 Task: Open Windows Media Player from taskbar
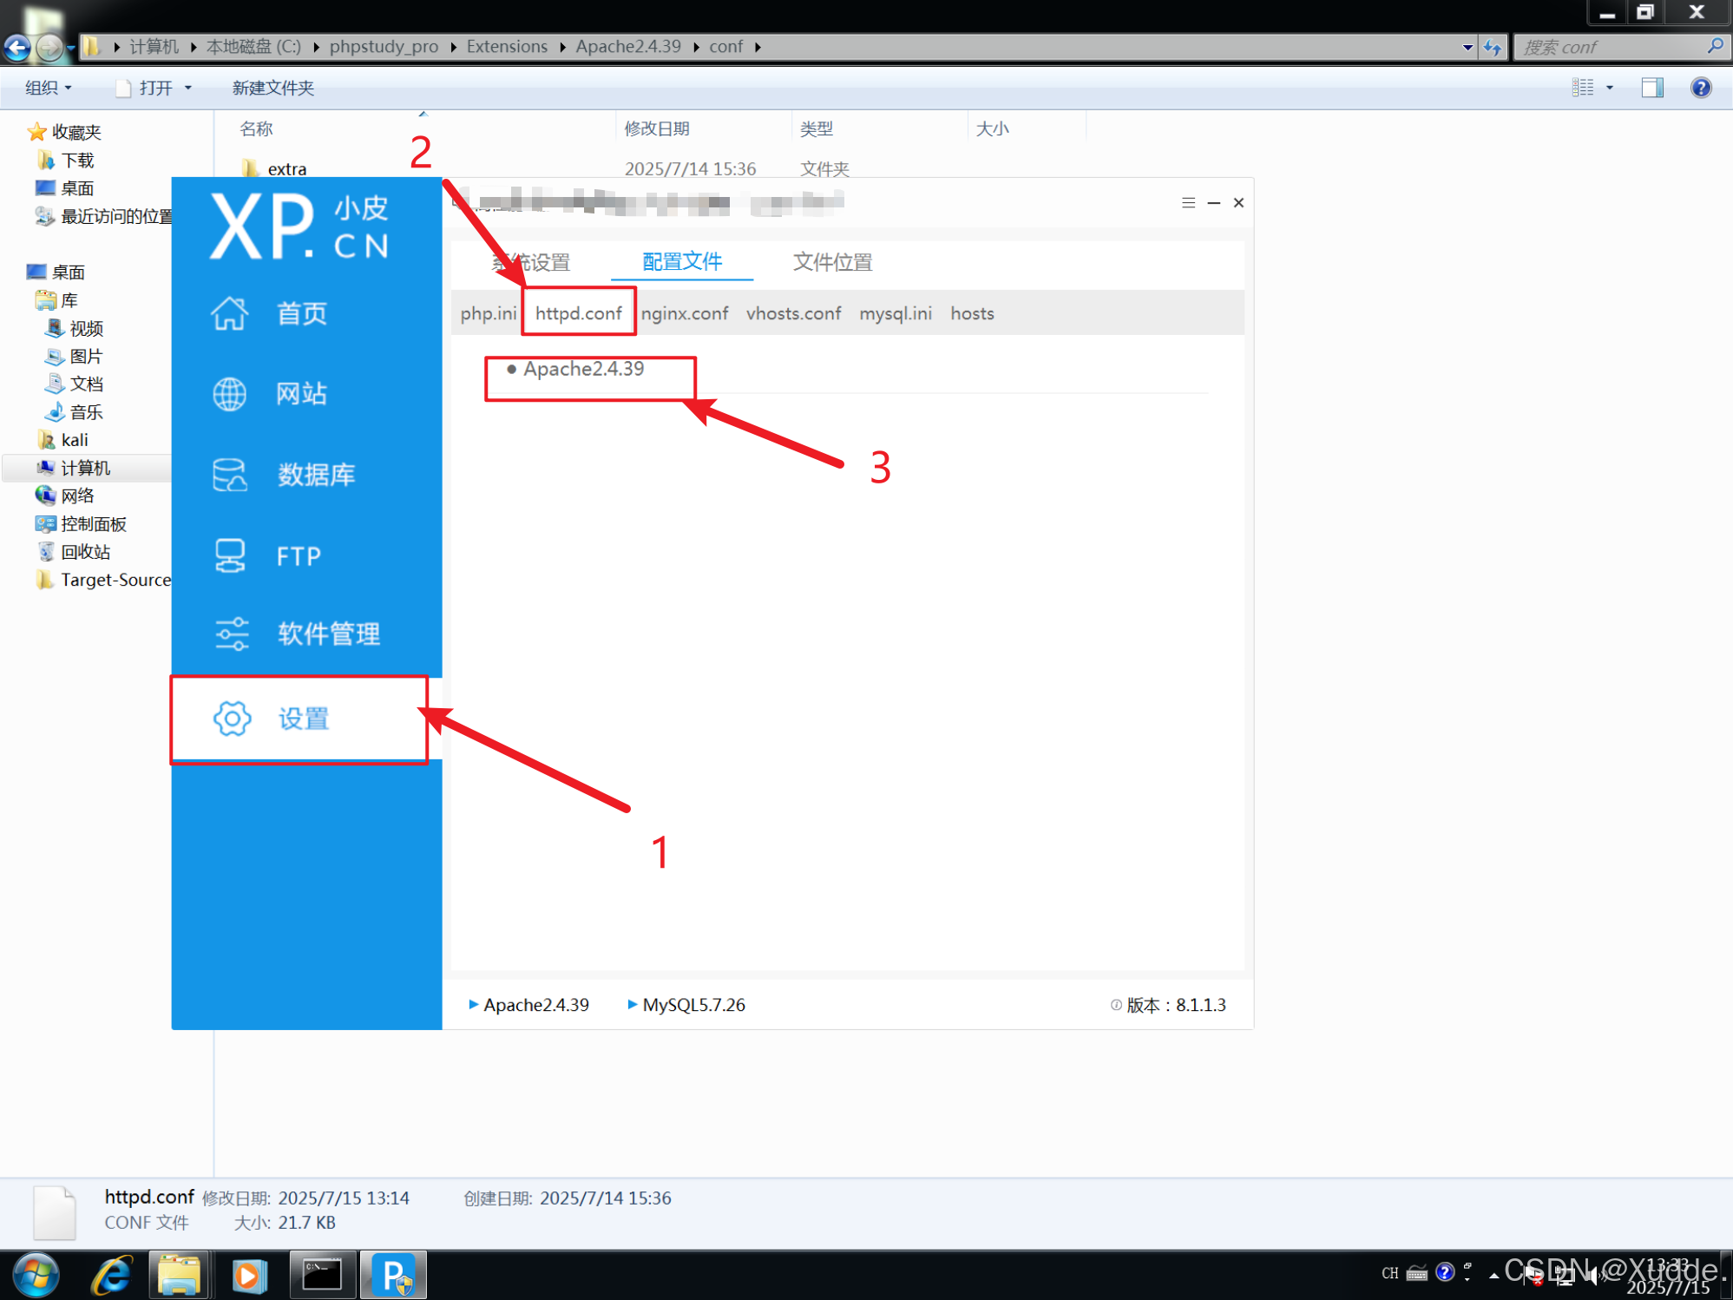249,1276
